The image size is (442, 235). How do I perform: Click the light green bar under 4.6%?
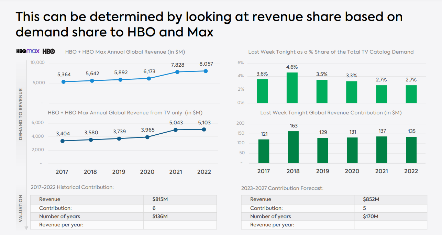[292, 88]
